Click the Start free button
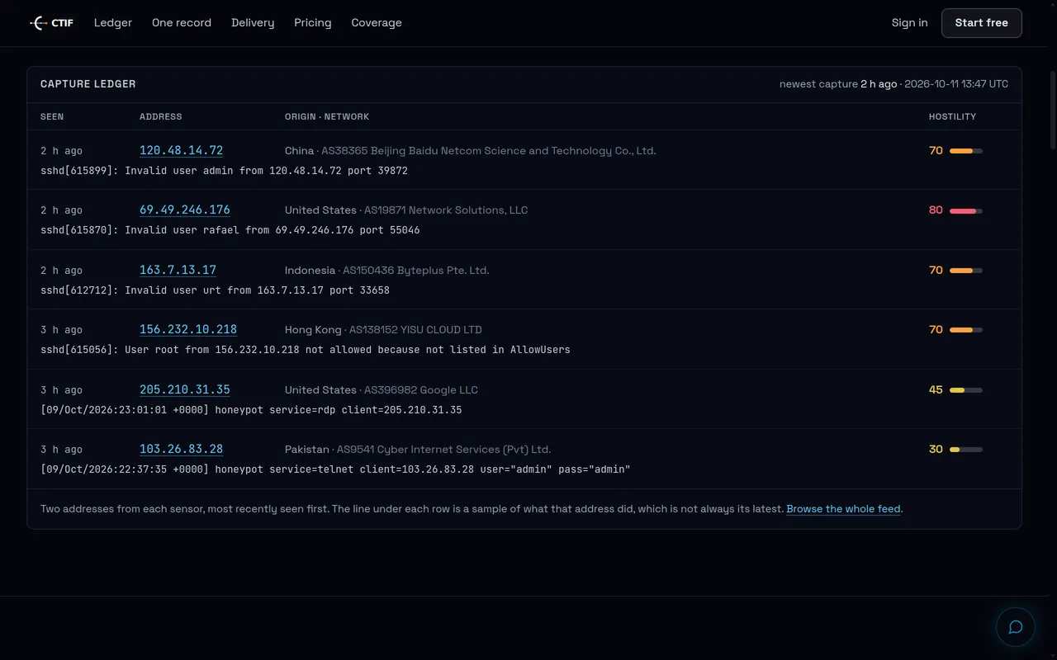Viewport: 1057px width, 660px height. point(981,23)
